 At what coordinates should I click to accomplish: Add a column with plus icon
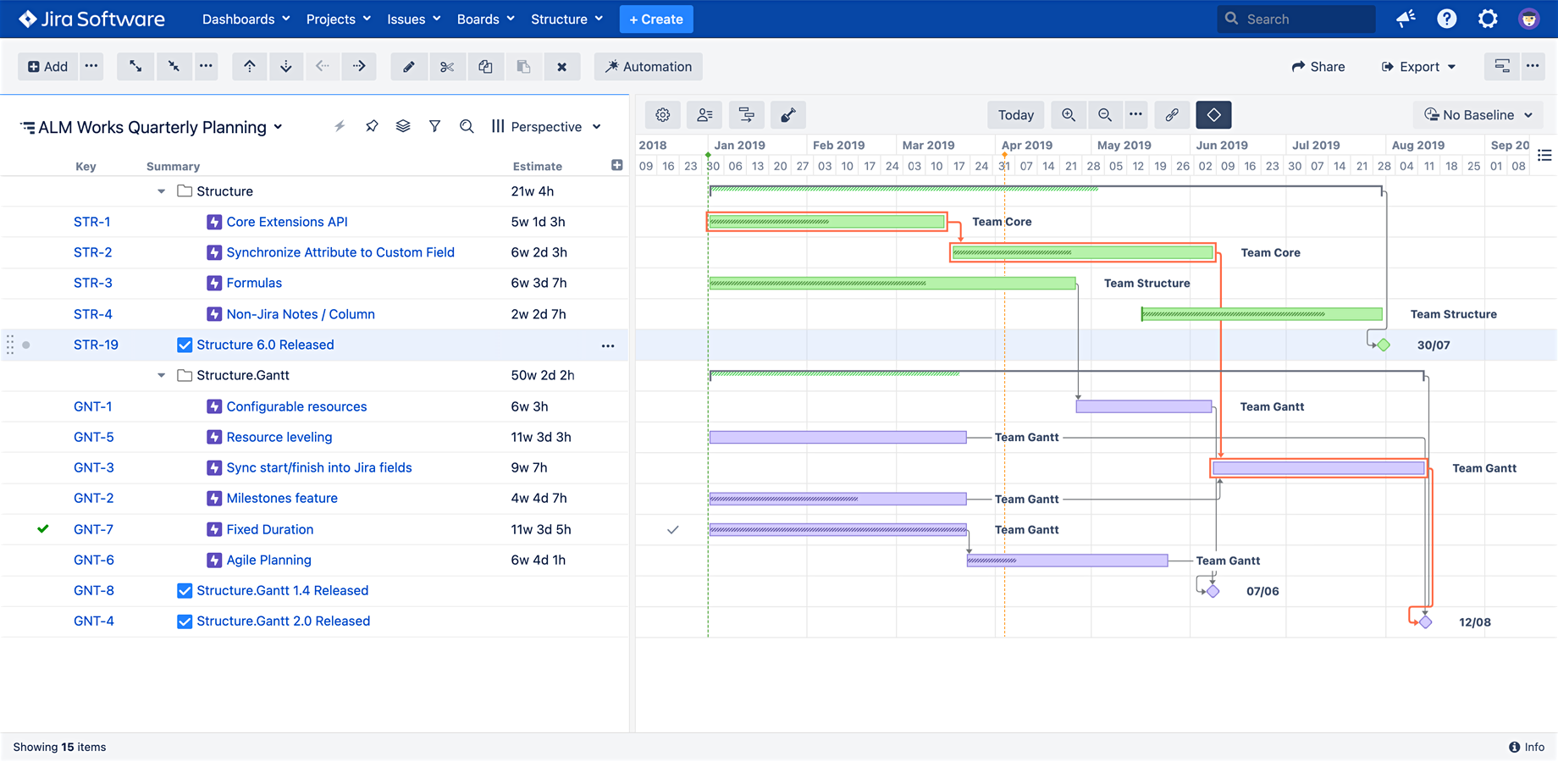[x=616, y=165]
